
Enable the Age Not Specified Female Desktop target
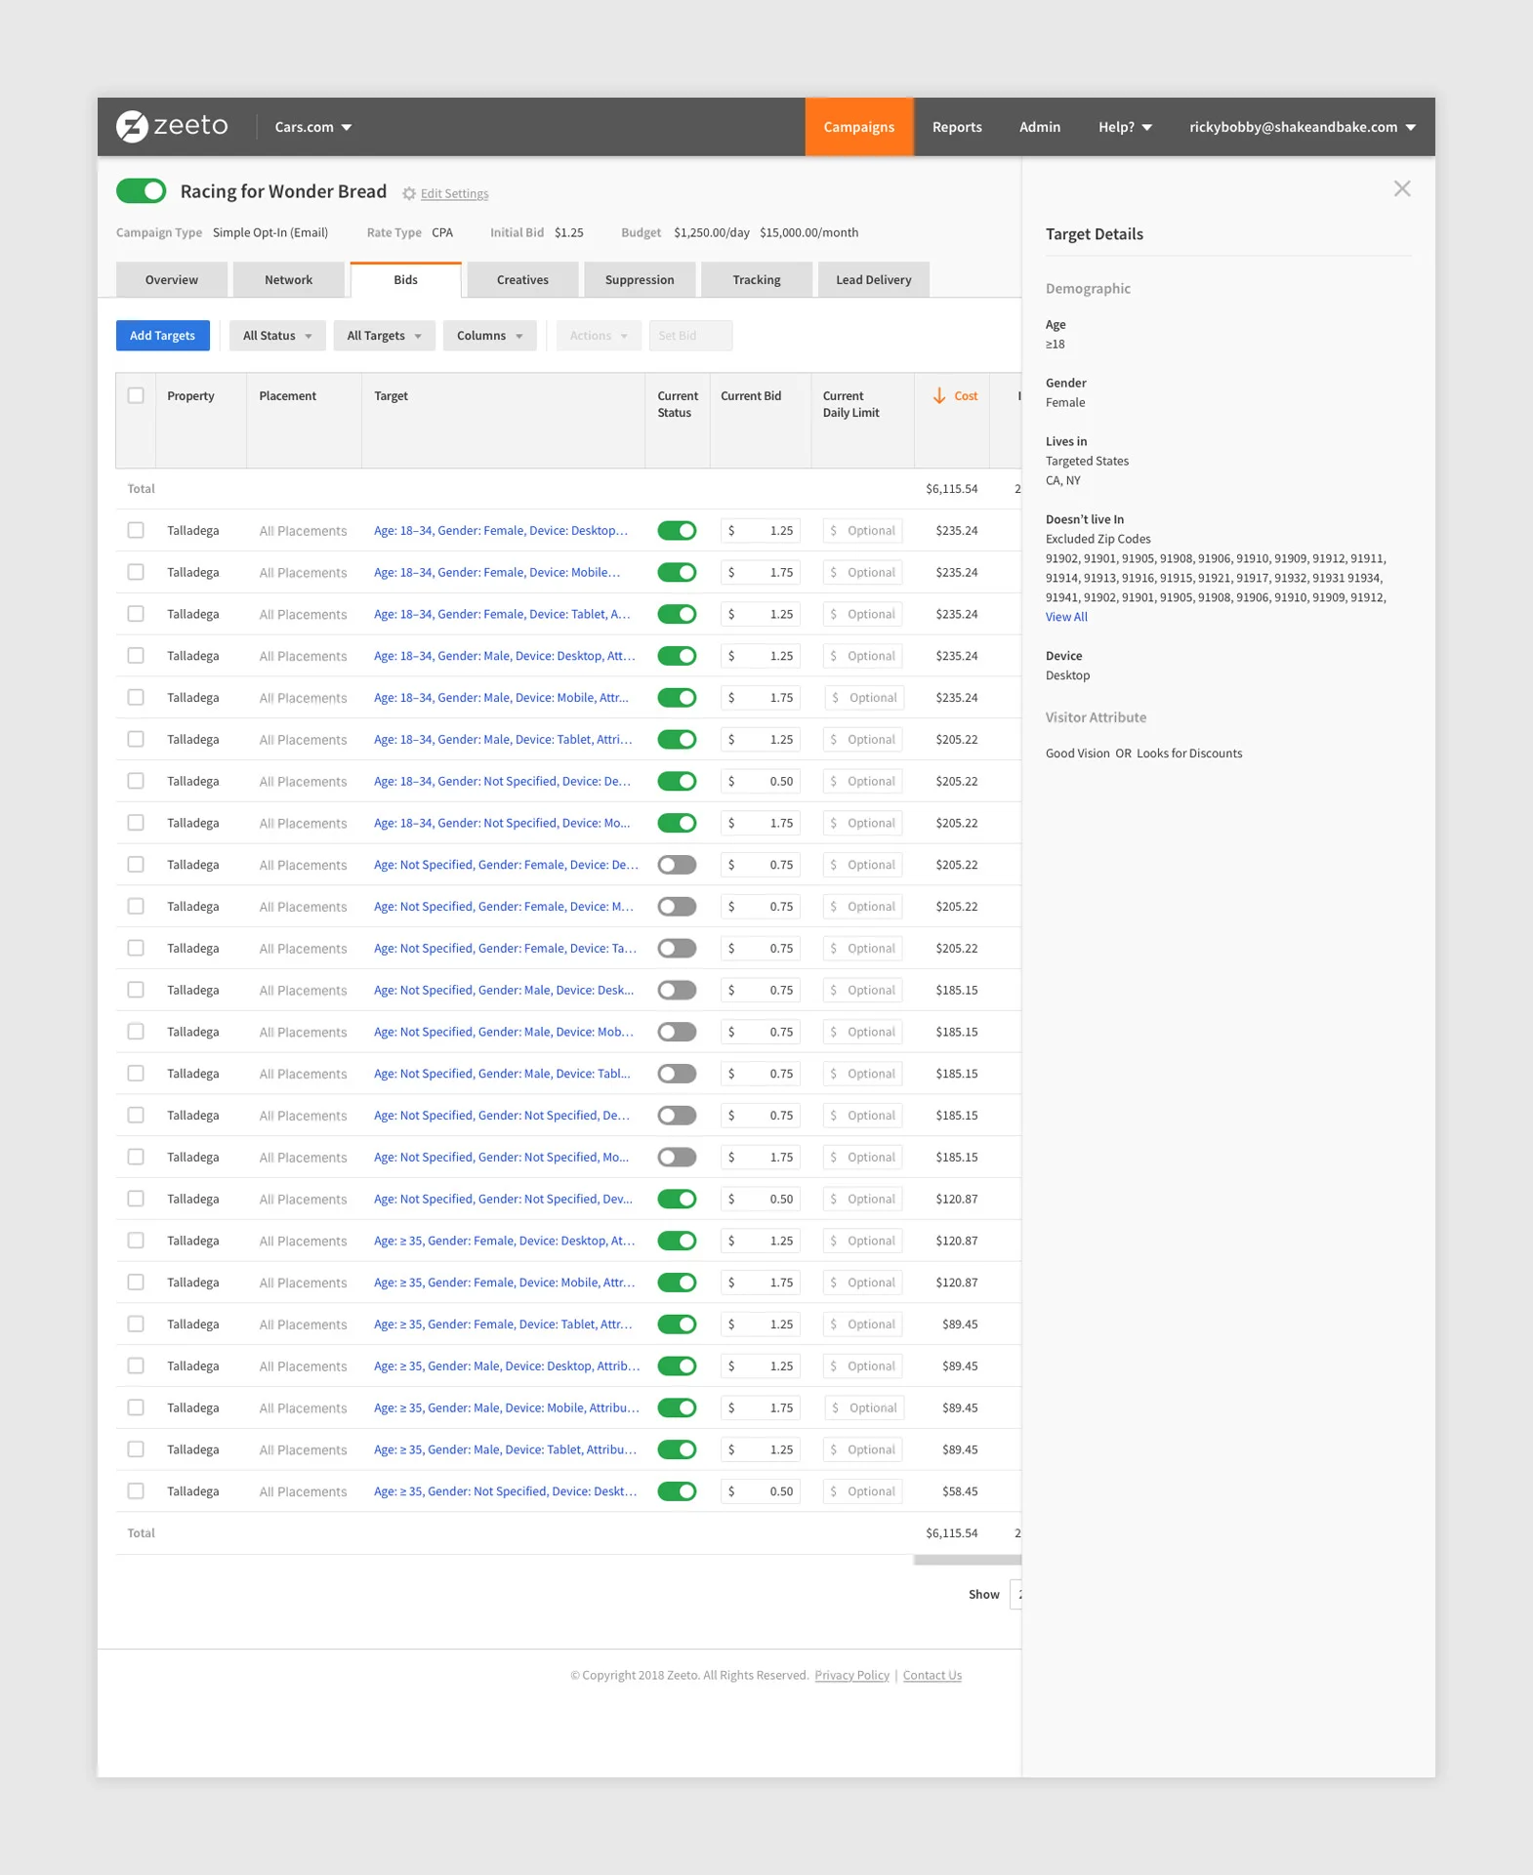coord(677,865)
